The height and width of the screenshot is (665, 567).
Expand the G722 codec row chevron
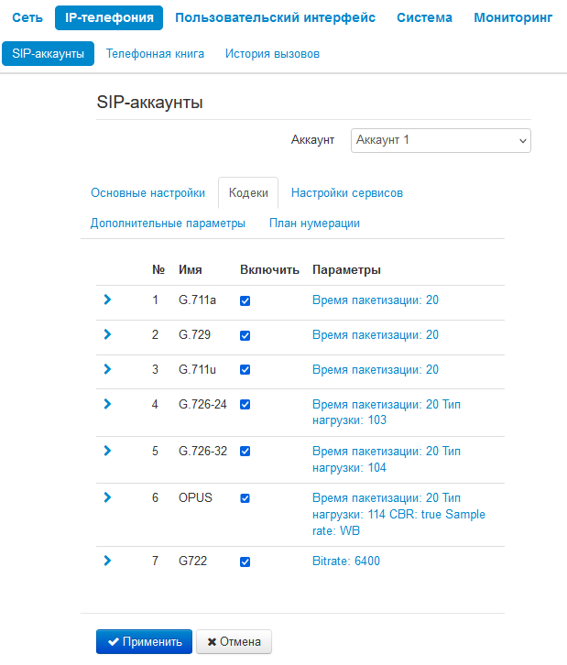pyautogui.click(x=107, y=561)
